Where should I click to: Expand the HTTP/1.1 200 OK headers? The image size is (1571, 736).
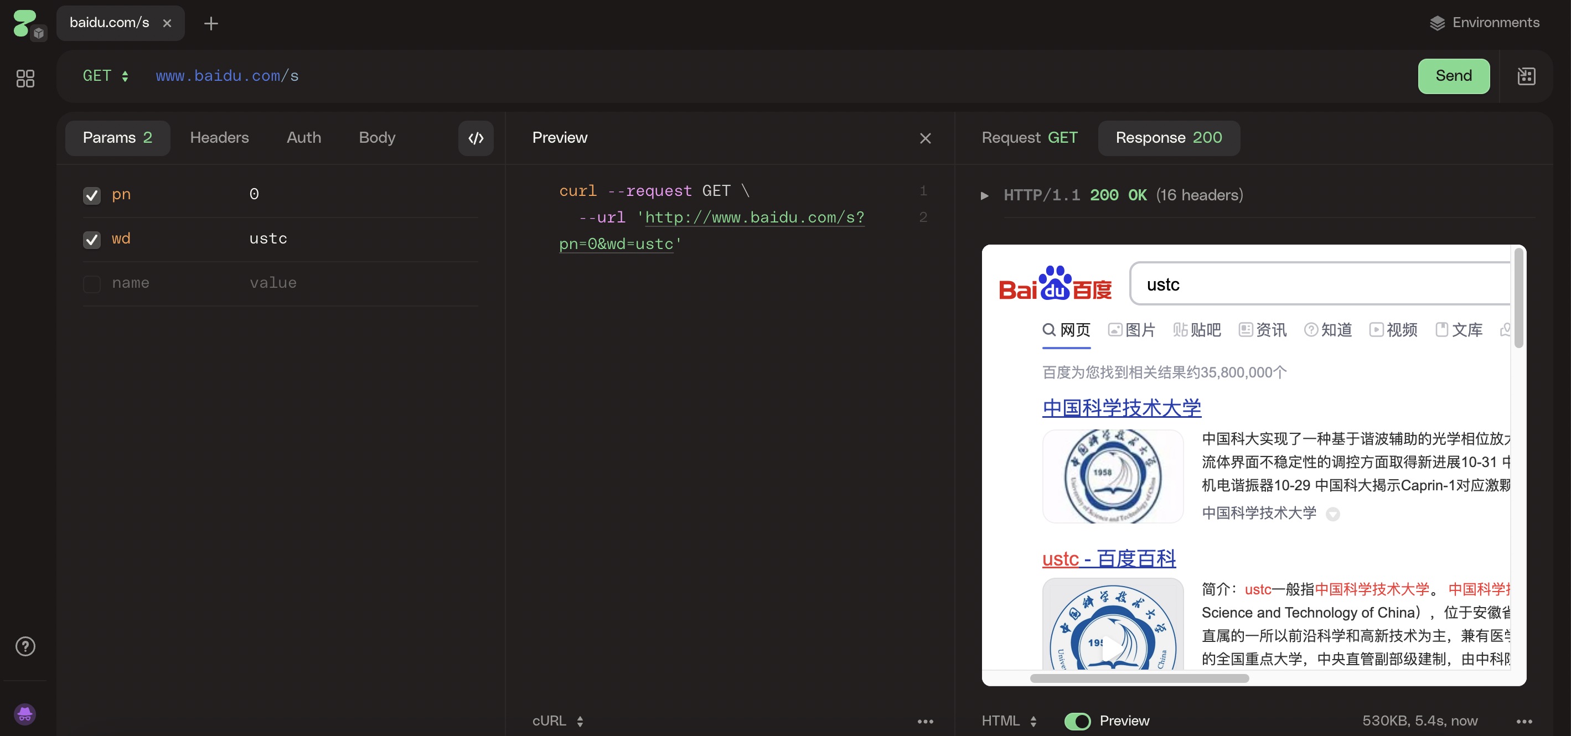pyautogui.click(x=984, y=196)
